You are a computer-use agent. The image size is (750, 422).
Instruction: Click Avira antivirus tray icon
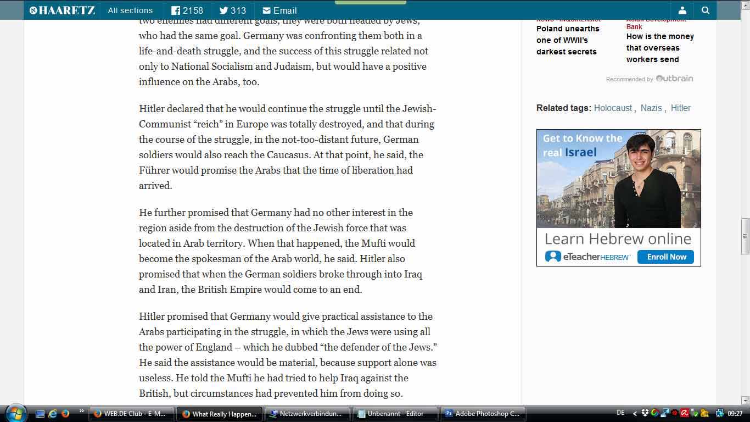685,413
